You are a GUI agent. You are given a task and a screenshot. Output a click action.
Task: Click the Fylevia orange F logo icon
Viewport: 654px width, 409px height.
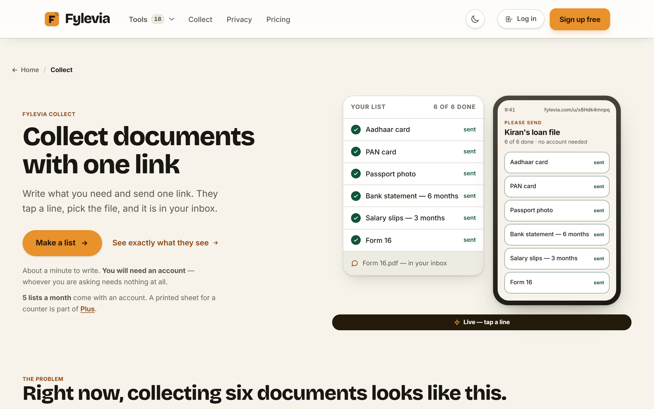click(52, 19)
